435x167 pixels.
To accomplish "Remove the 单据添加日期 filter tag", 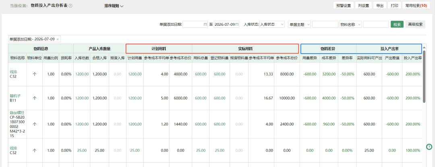I will point(58,39).
